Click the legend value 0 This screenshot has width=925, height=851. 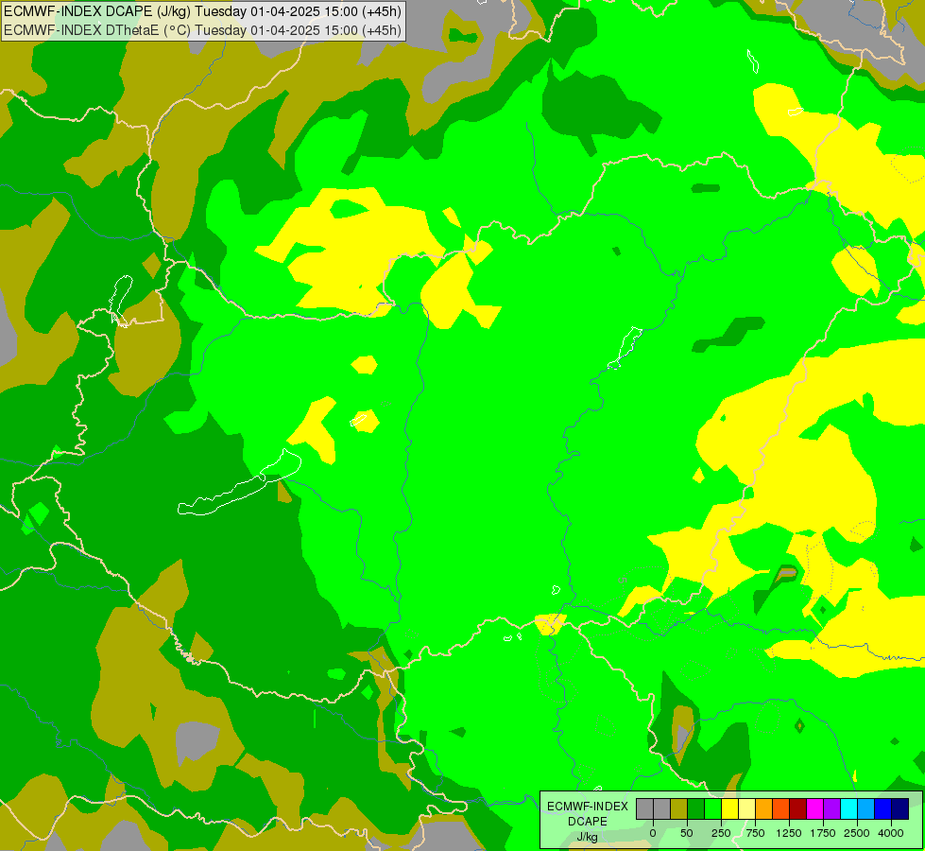[653, 833]
